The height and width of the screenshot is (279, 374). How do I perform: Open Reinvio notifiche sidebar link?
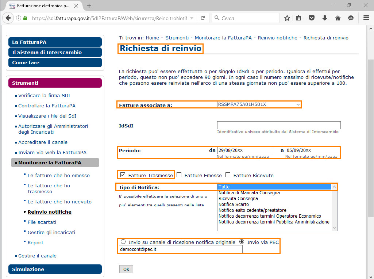49,212
